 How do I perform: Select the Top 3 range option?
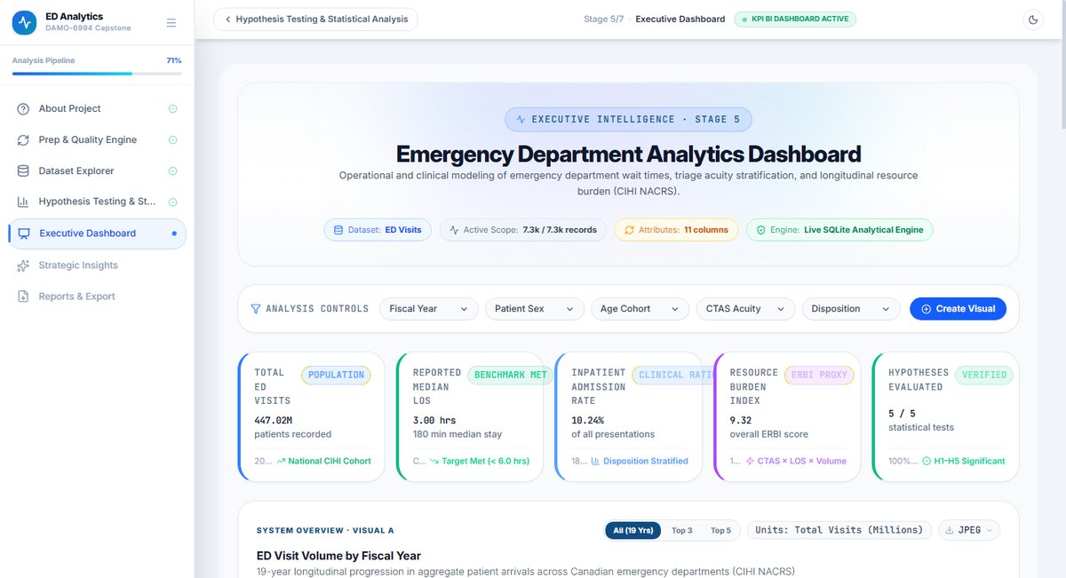(682, 530)
